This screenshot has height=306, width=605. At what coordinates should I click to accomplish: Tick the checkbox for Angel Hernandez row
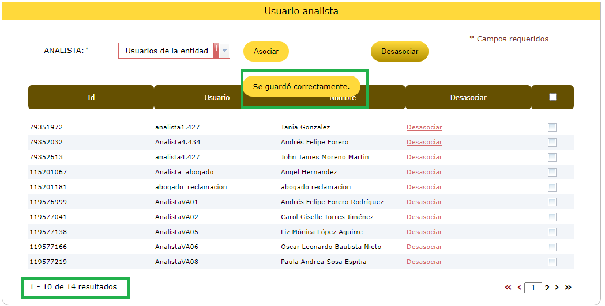coord(552,172)
